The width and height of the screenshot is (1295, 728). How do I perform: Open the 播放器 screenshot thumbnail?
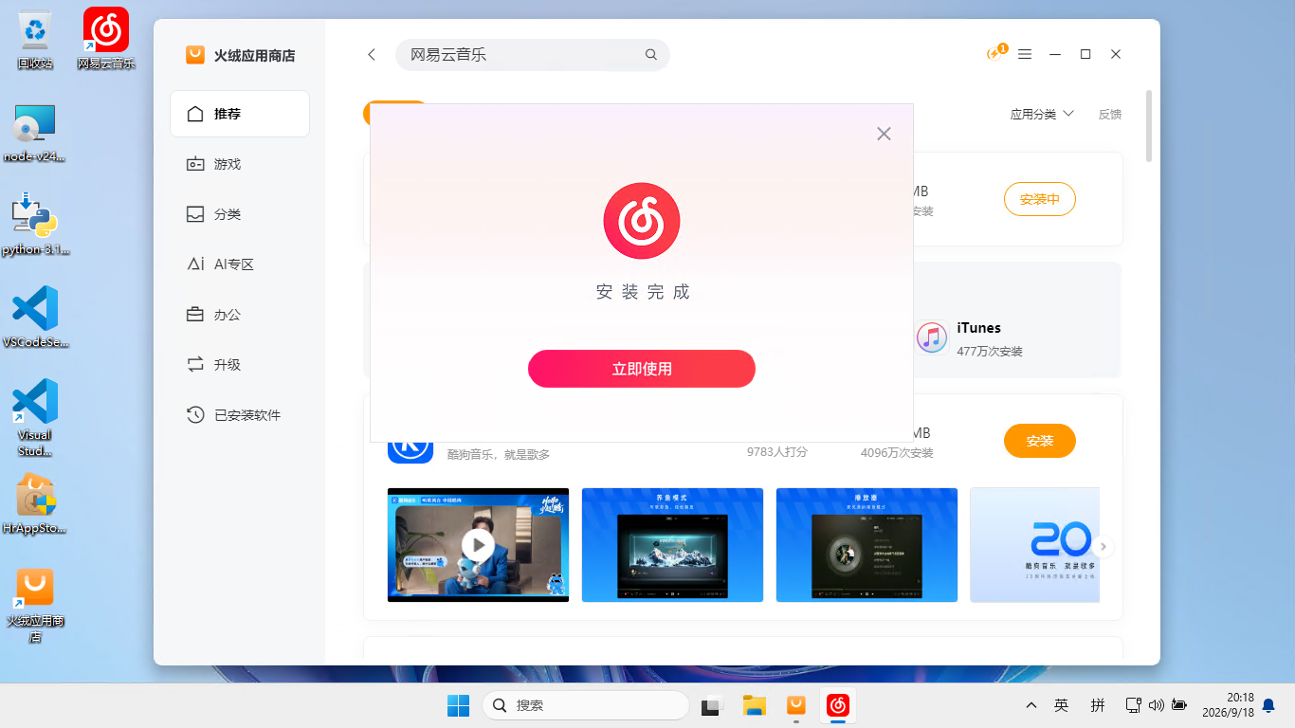[x=866, y=545]
